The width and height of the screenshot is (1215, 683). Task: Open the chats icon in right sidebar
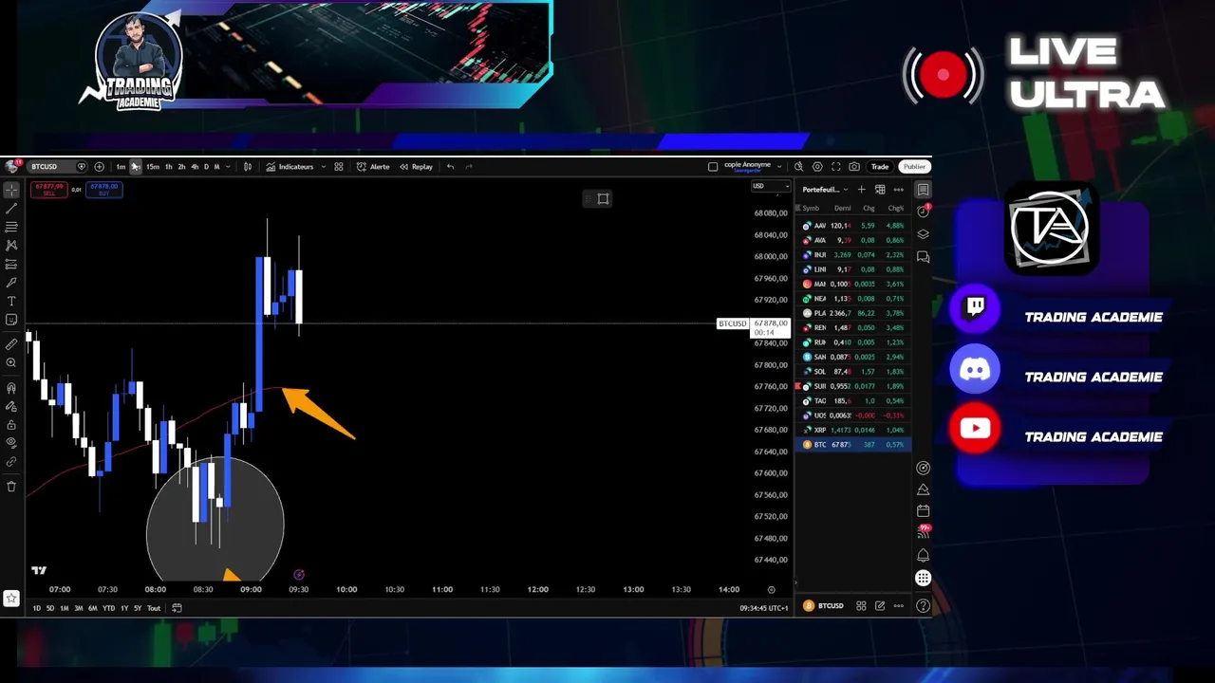tap(923, 257)
